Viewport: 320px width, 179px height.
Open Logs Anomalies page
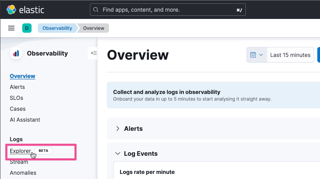click(23, 173)
